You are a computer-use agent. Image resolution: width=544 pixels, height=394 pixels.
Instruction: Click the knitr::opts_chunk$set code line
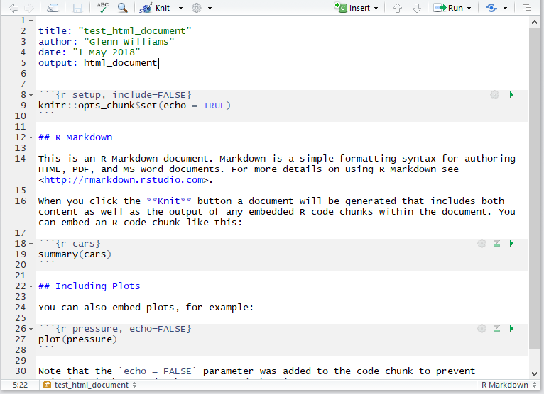tap(134, 106)
